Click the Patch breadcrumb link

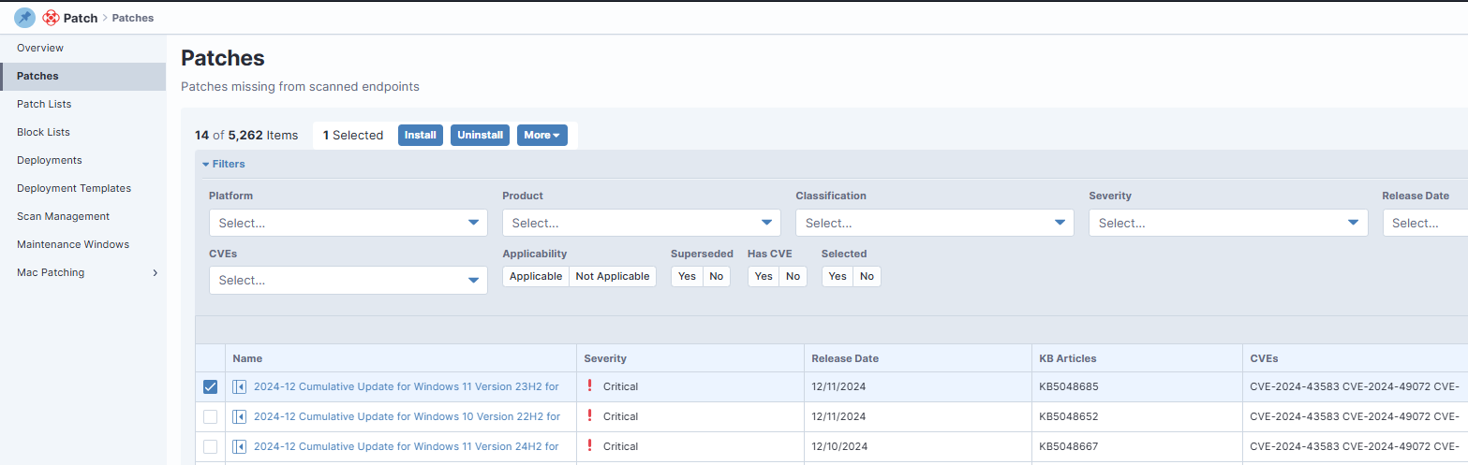81,18
